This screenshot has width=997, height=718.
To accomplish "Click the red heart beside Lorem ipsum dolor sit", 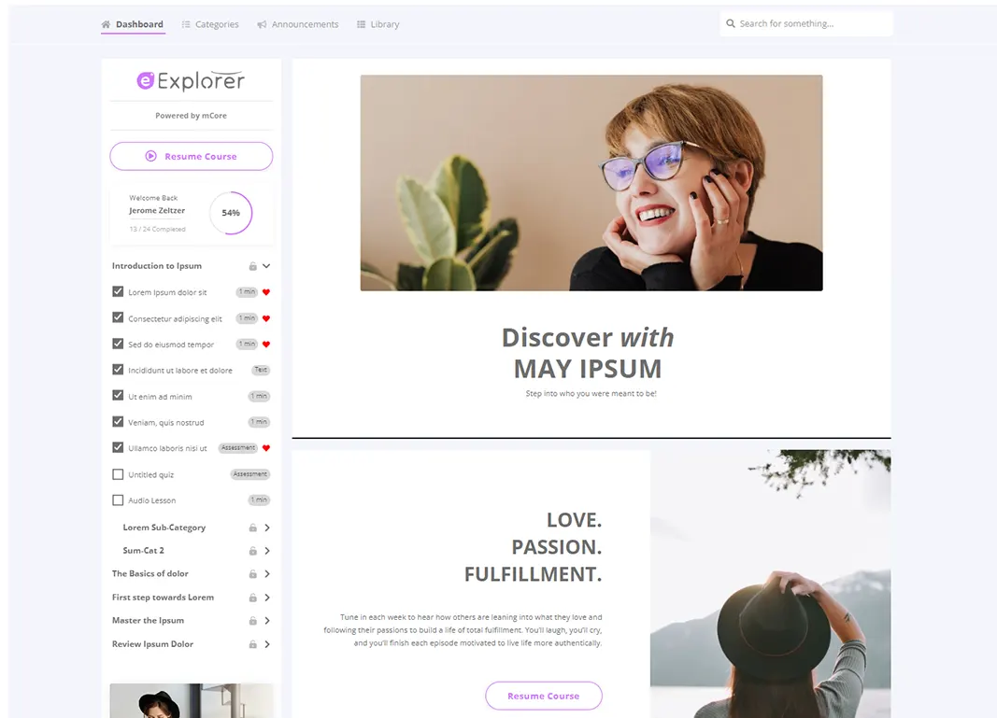I will click(x=266, y=292).
